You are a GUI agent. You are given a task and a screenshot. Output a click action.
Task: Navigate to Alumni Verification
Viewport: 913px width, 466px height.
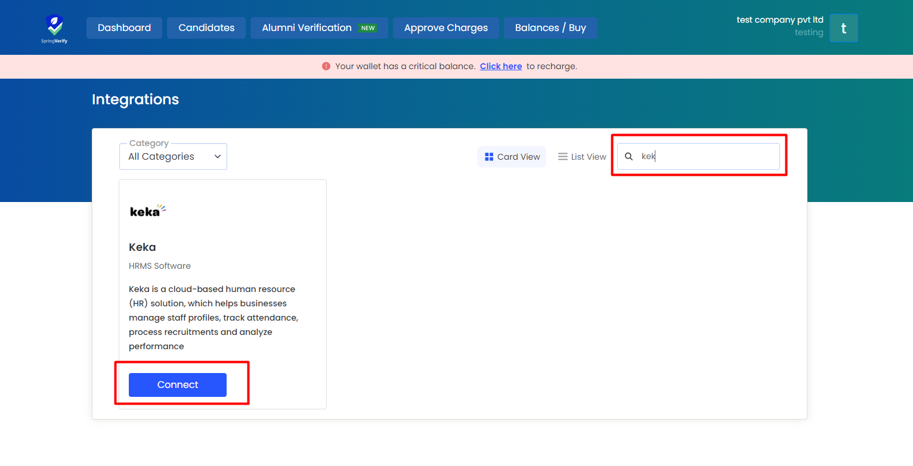[307, 28]
